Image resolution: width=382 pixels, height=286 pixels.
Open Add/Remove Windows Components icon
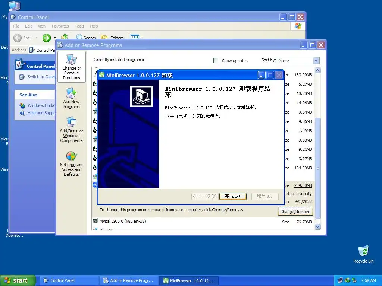pos(71,129)
